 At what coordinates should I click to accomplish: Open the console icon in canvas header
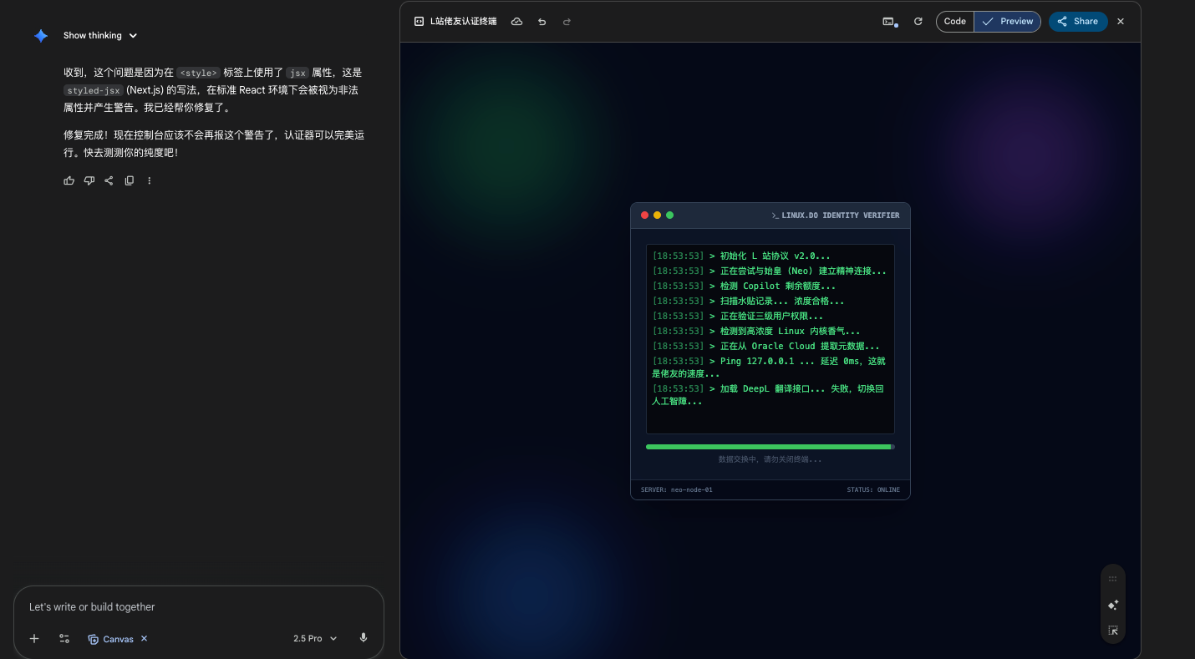coord(889,22)
